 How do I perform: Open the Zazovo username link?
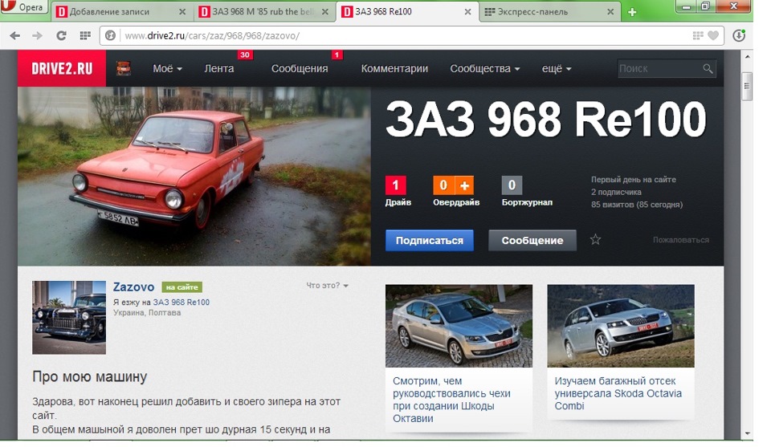(134, 286)
